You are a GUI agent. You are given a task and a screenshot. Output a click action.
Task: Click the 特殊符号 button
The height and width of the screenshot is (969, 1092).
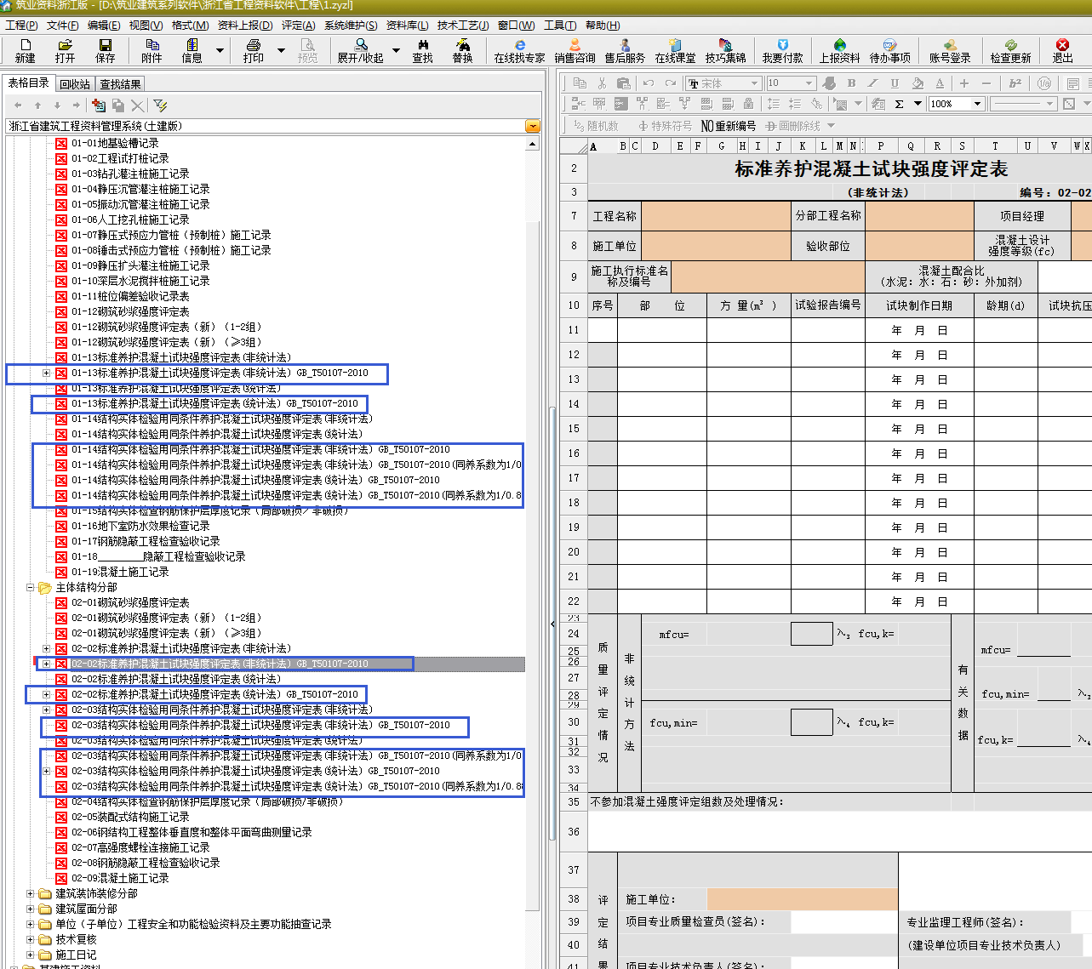[x=665, y=126]
